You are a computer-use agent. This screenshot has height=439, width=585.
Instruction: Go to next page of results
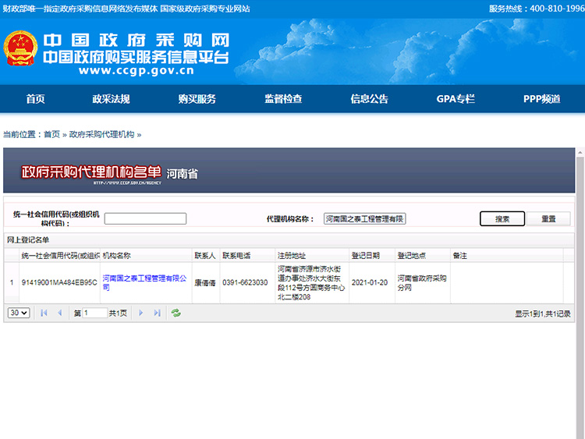[x=141, y=313]
